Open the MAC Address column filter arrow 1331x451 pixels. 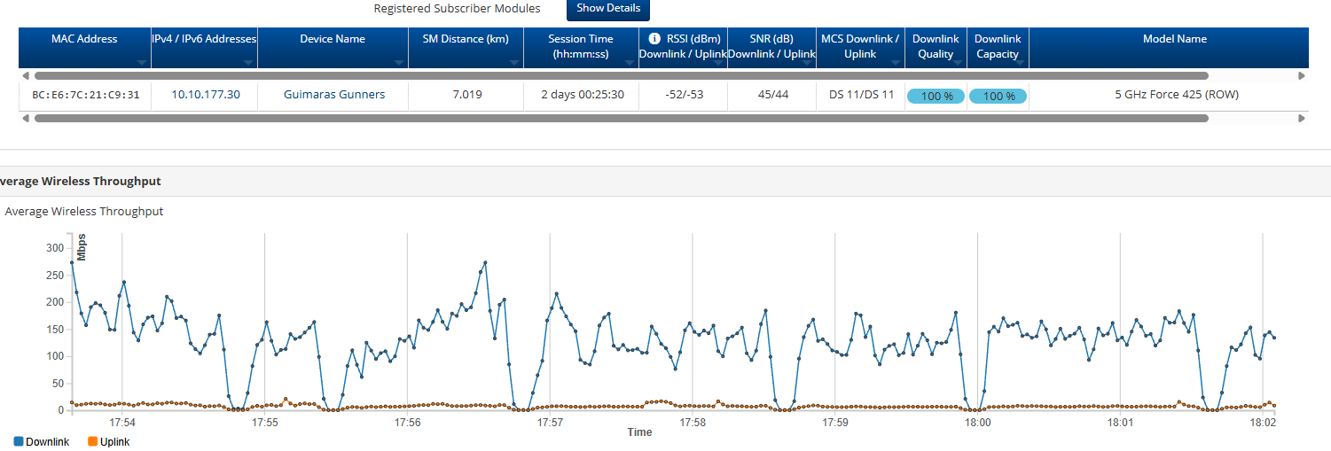(x=142, y=63)
